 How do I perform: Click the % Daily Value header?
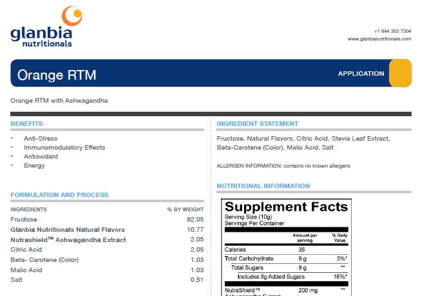tap(339, 238)
